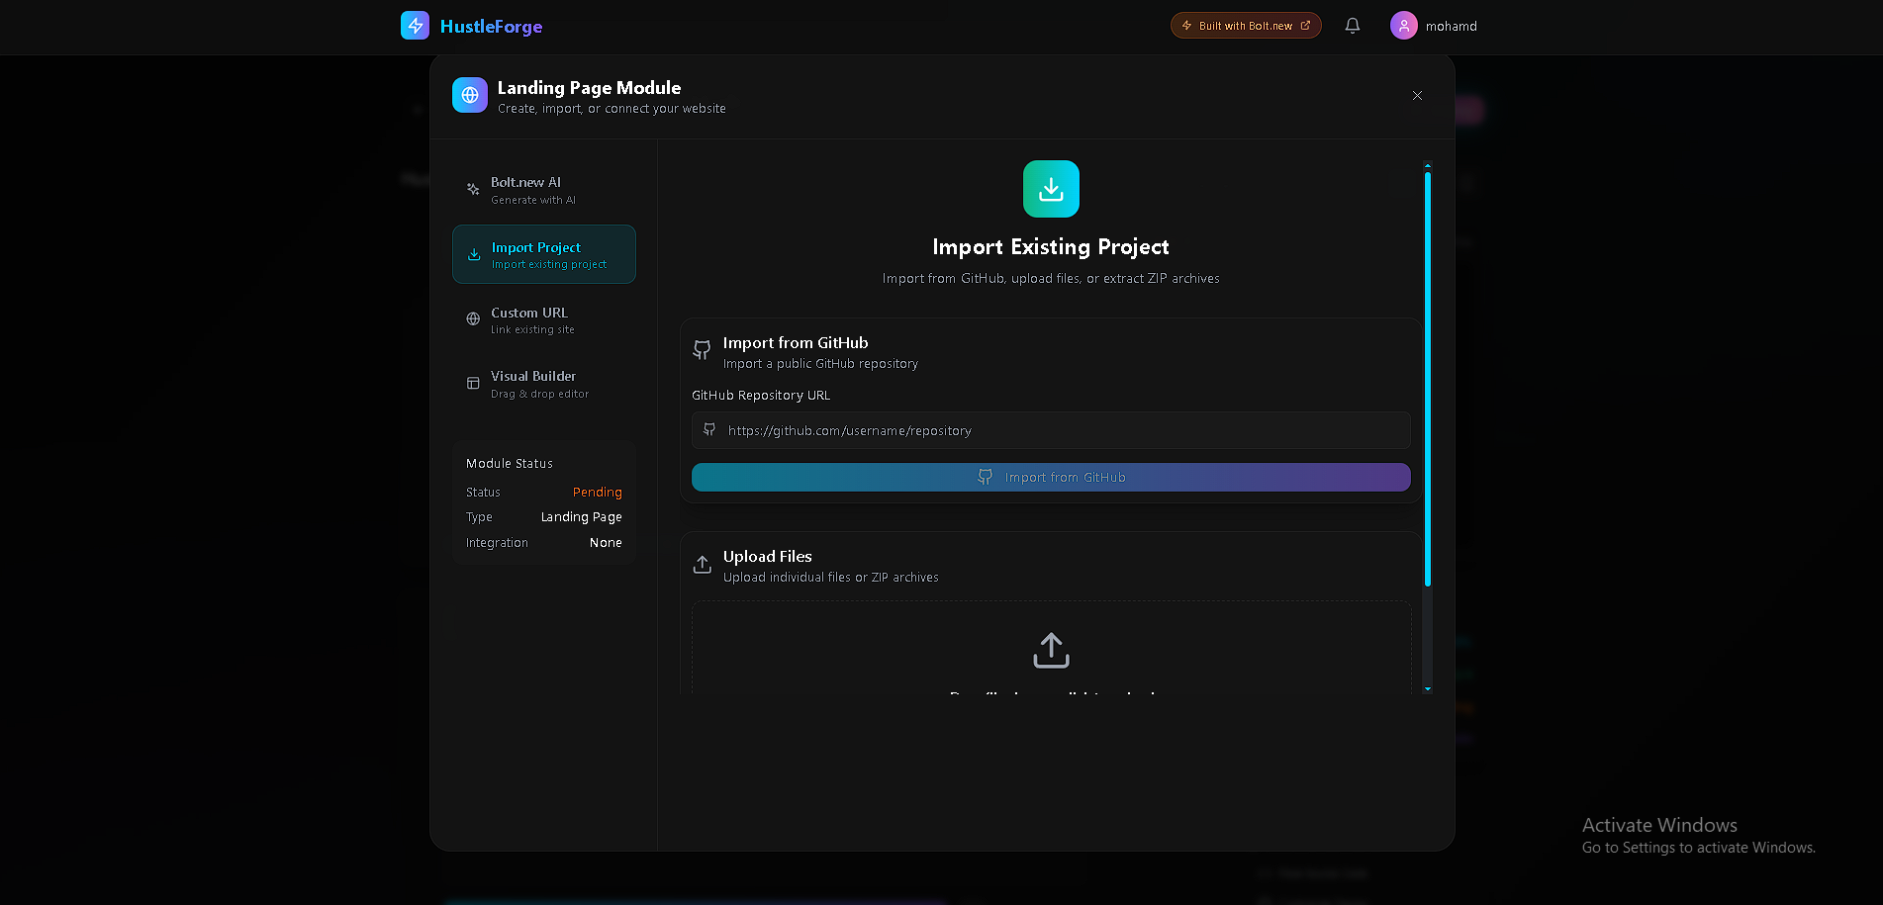The height and width of the screenshot is (905, 1883).
Task: Close the Landing Page Module dialog
Action: (x=1417, y=96)
